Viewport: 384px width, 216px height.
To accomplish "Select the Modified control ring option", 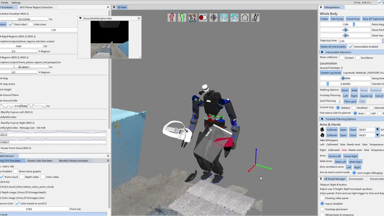I will (x=354, y=108).
